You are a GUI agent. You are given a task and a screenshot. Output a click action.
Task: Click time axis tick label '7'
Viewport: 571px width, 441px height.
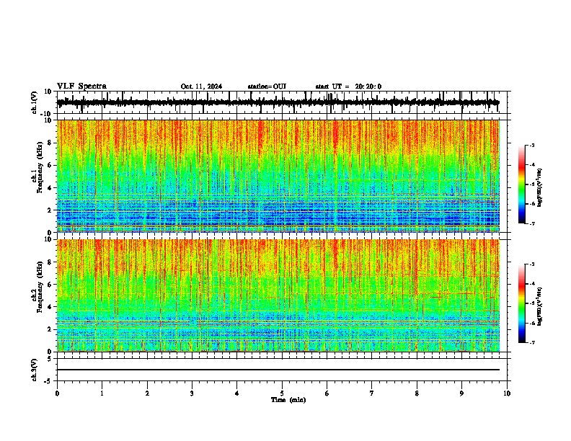pos(372,393)
